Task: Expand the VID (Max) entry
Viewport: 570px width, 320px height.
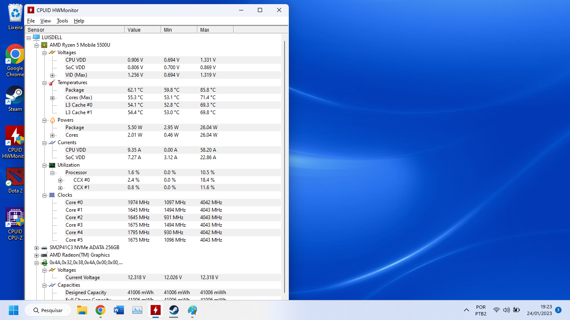Action: click(x=53, y=75)
